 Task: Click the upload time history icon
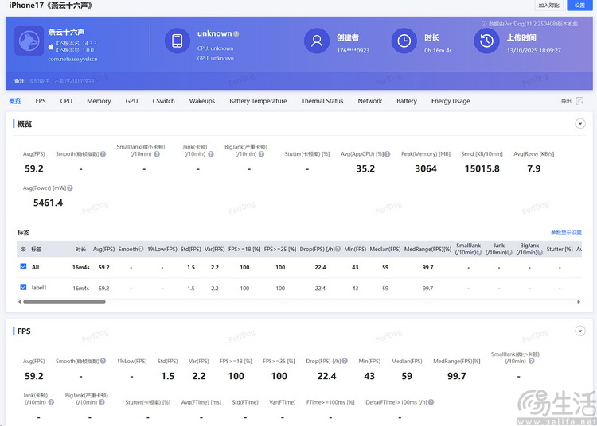point(486,41)
